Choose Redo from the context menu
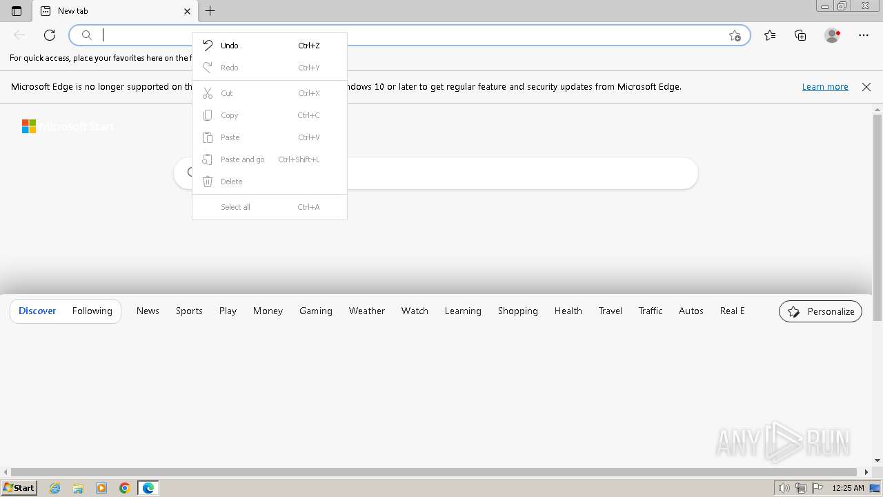 (x=269, y=68)
